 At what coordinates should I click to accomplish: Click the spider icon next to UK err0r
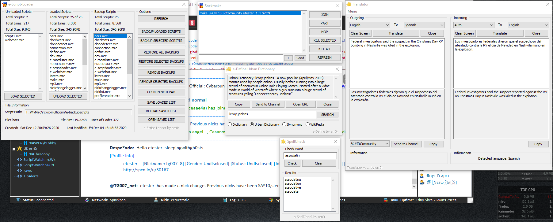[x=20, y=149]
